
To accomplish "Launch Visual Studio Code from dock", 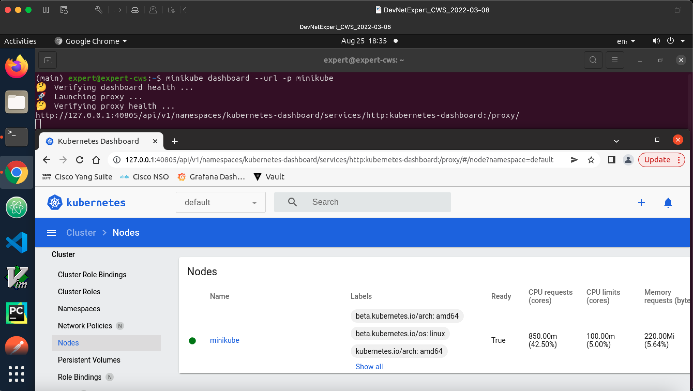I will (17, 243).
